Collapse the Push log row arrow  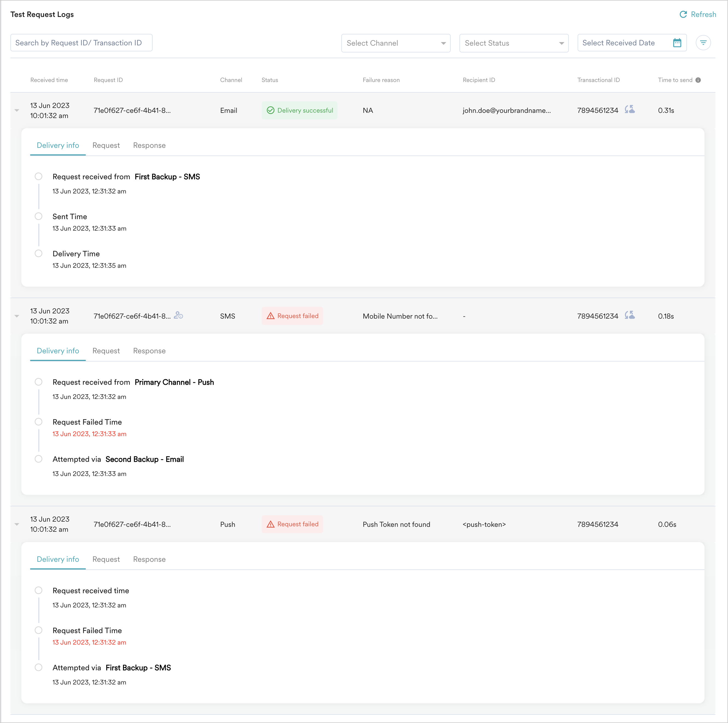[17, 524]
